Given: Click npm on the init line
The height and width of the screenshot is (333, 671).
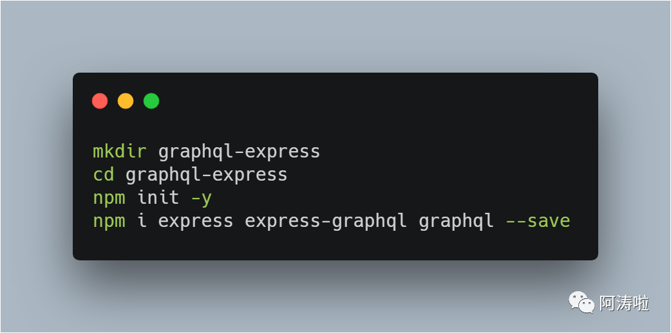Looking at the screenshot, I should (x=109, y=198).
